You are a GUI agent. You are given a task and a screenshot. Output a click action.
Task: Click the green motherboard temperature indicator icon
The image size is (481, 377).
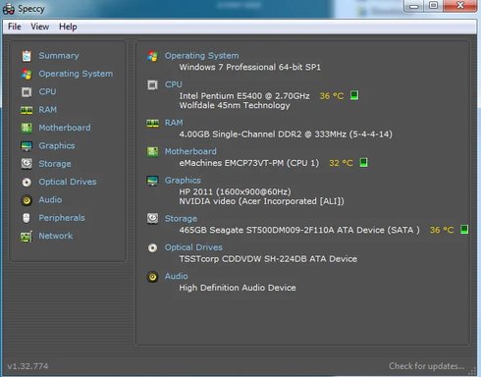tap(363, 162)
